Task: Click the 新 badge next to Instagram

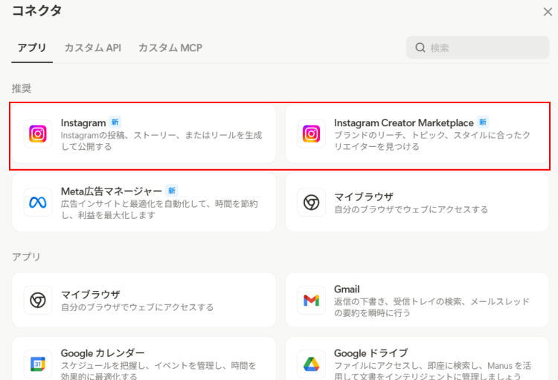Action: click(115, 122)
